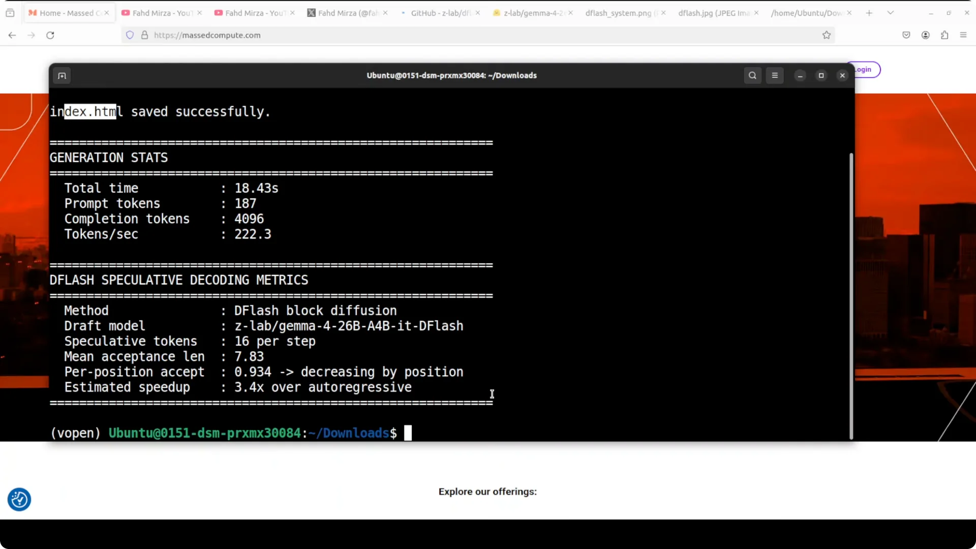Click the terminal vertical scrollbar
Screen dimensions: 976x549
tap(851, 296)
